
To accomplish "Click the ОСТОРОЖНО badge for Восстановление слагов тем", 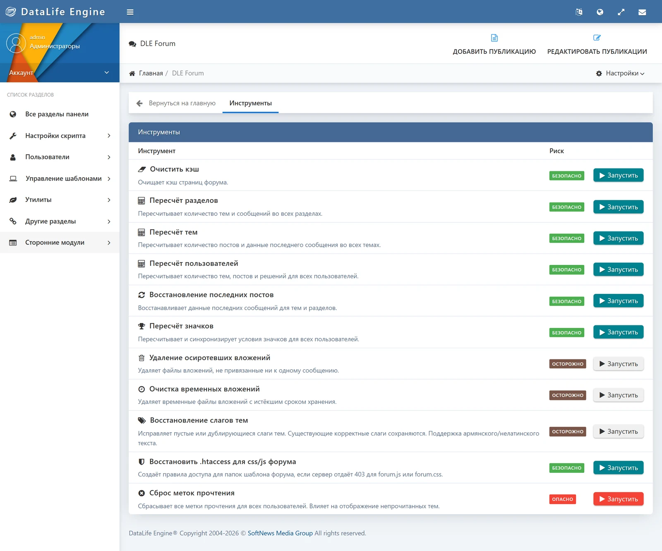I will (x=568, y=431).
